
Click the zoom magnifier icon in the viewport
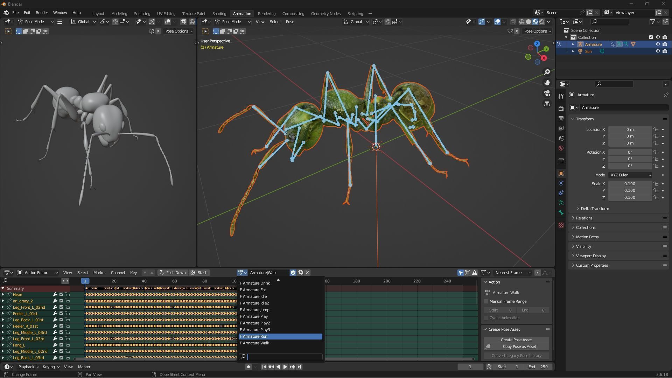[x=547, y=72]
